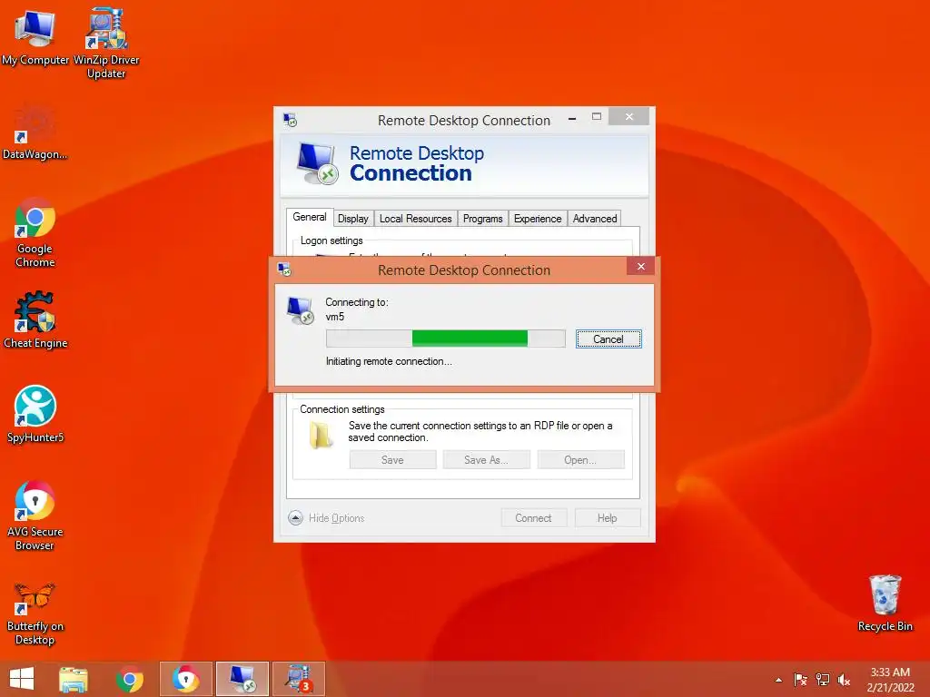Select Cheat Engine desktop icon
930x697 pixels.
pos(35,320)
